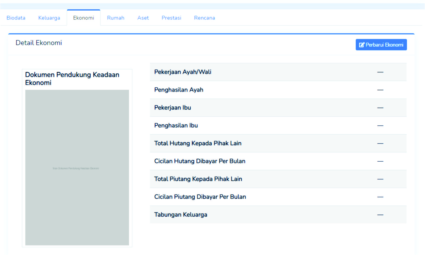Click the Dokumen Pendukung Keadaan Ekonomi title
This screenshot has width=425, height=255.
(72, 79)
